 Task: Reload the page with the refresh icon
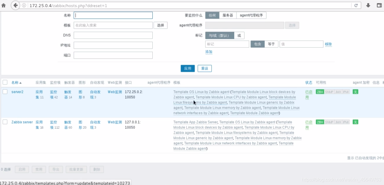(x=356, y=5)
